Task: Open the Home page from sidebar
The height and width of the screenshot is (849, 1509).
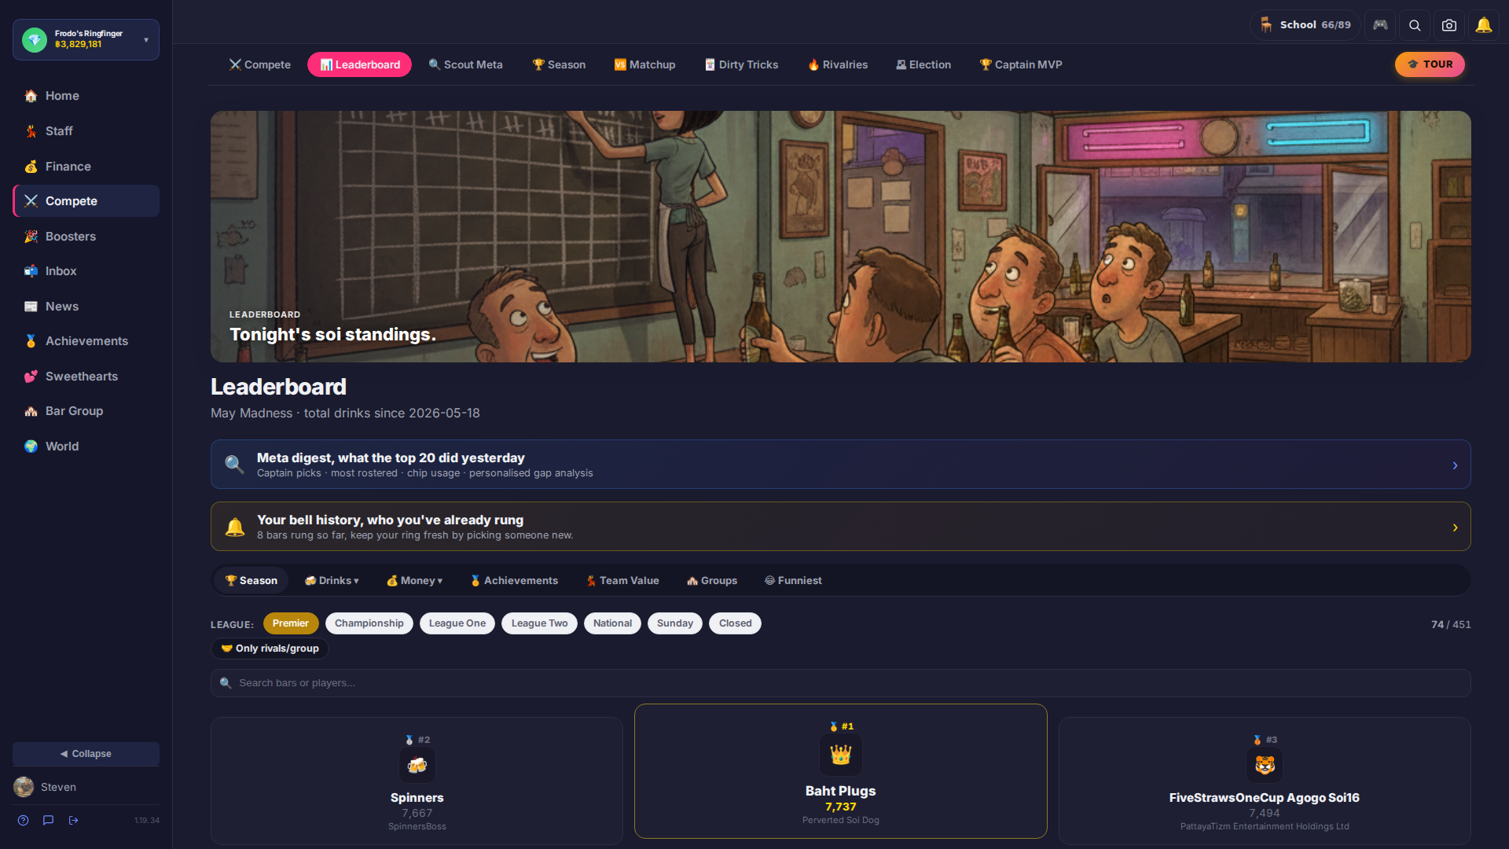Action: click(86, 96)
